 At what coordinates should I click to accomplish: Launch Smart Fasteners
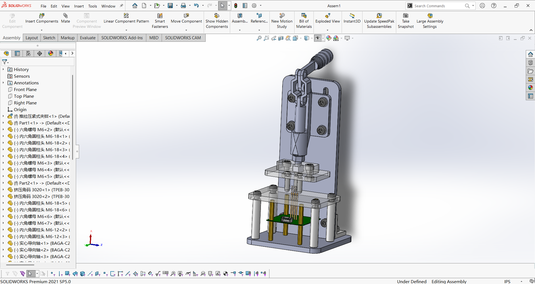[160, 21]
